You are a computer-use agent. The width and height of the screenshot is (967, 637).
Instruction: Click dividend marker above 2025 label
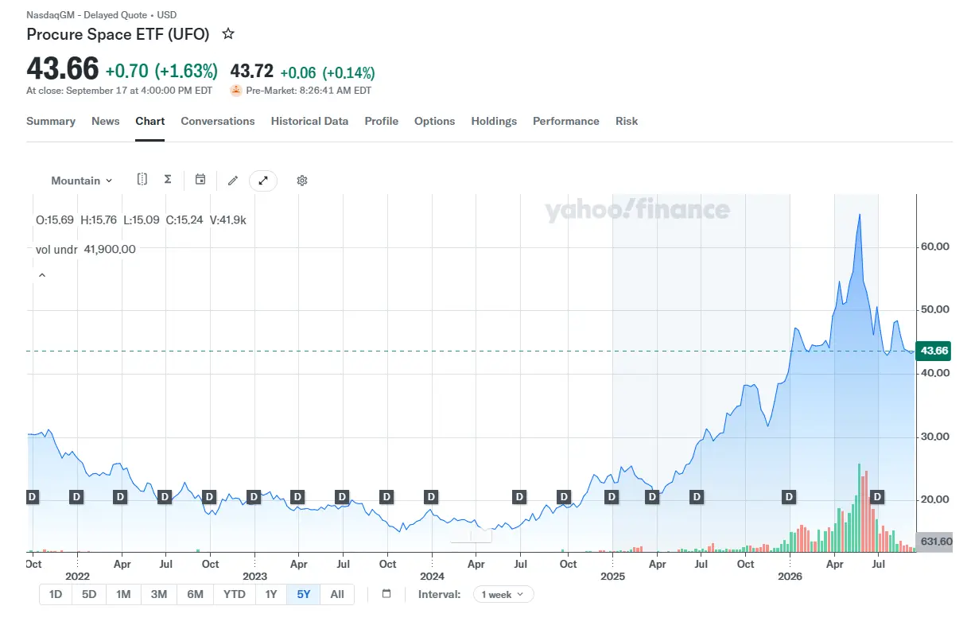coord(612,497)
